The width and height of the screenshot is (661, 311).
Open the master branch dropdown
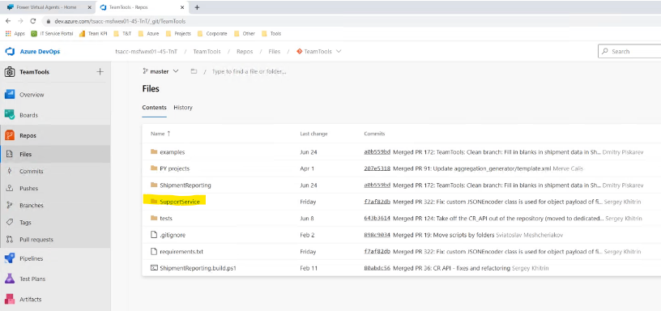click(160, 71)
